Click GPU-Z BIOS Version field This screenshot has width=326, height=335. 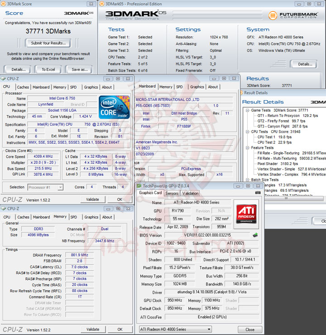pos(207,235)
